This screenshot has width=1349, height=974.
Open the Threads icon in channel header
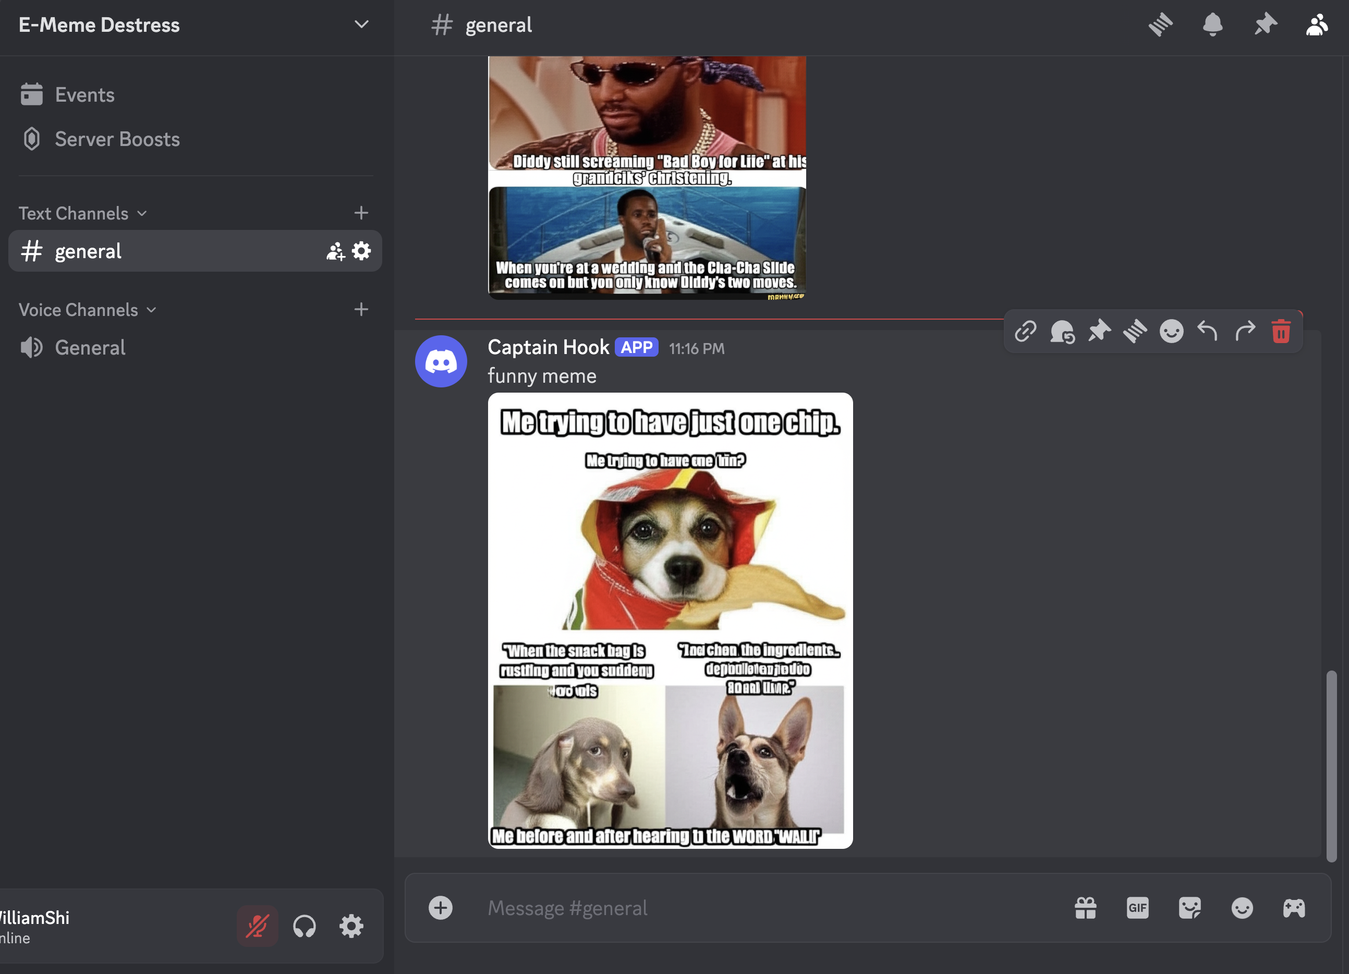pos(1160,25)
